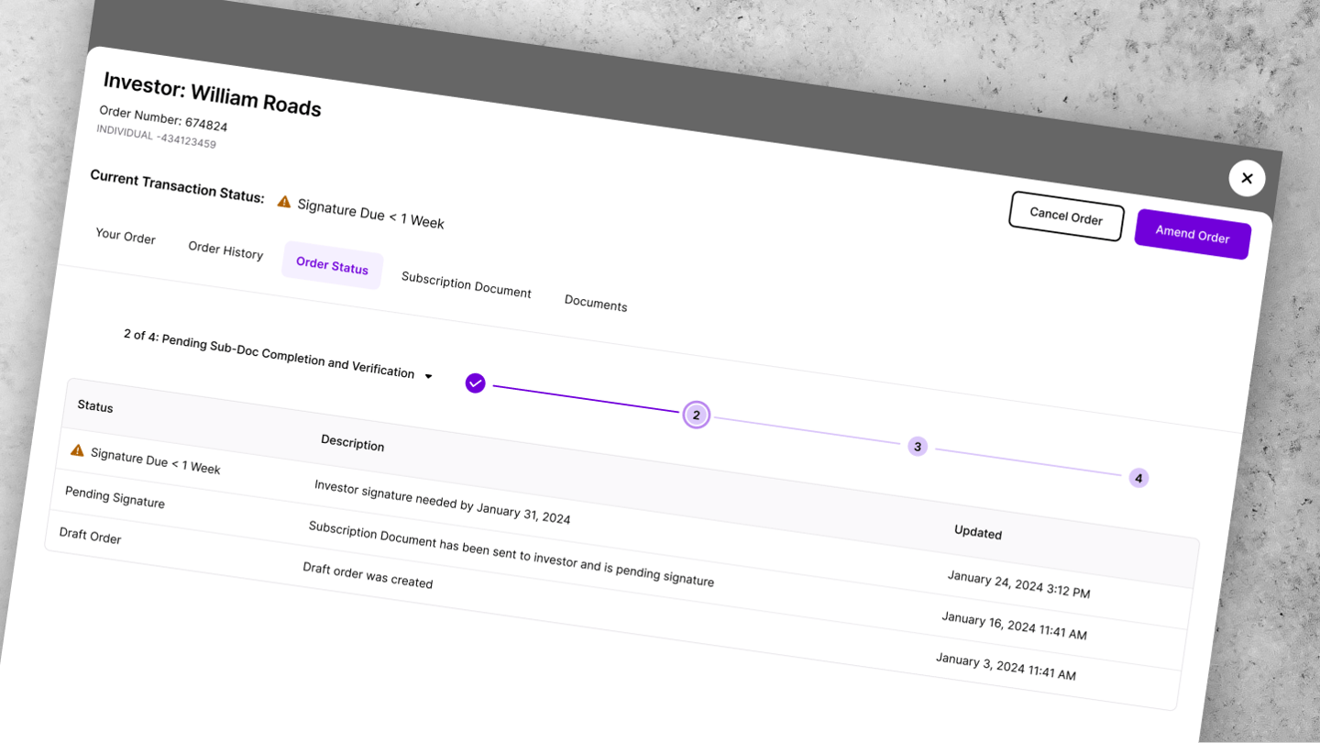Click the Updated column header
Viewport: 1320px width, 743px height.
[978, 532]
